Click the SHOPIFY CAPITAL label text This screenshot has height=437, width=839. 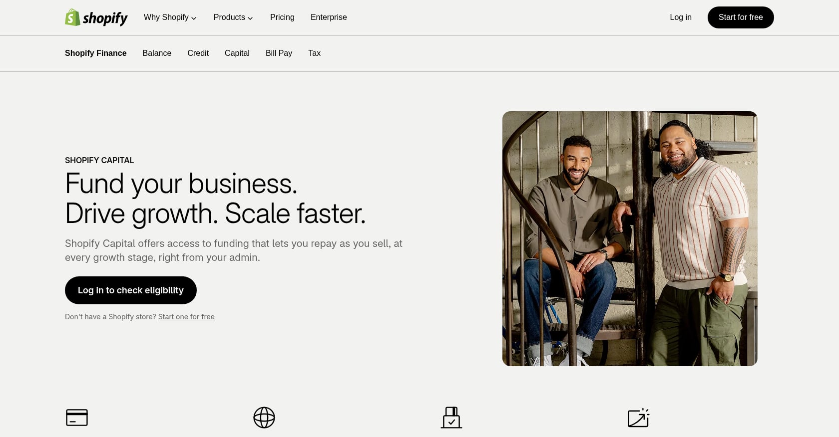(99, 160)
